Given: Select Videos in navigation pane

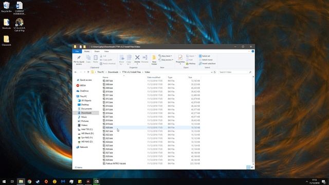Looking at the screenshot, I should 83,125.
